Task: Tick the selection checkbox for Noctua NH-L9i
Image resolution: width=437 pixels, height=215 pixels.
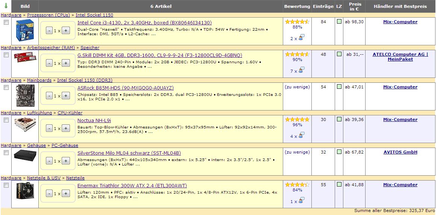Action: click(x=6, y=120)
